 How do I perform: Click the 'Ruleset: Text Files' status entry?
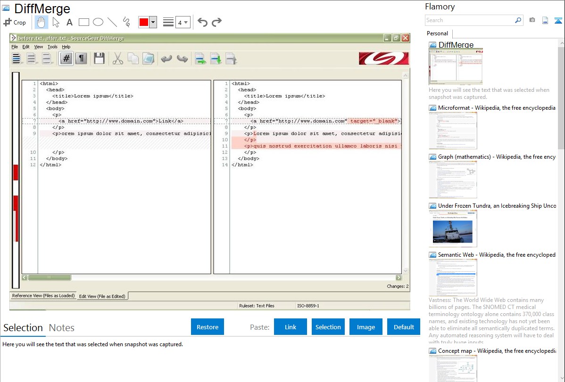[257, 306]
